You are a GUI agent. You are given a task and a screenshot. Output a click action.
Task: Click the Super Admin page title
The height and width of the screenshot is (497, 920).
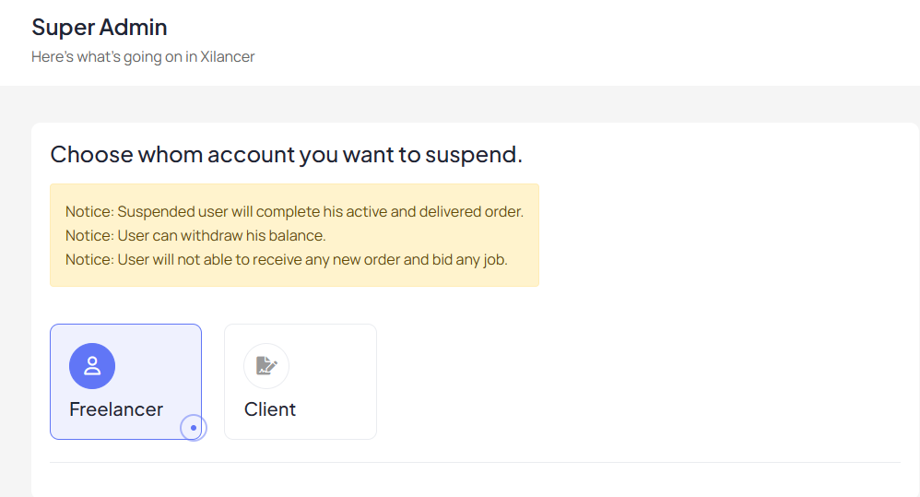[100, 27]
